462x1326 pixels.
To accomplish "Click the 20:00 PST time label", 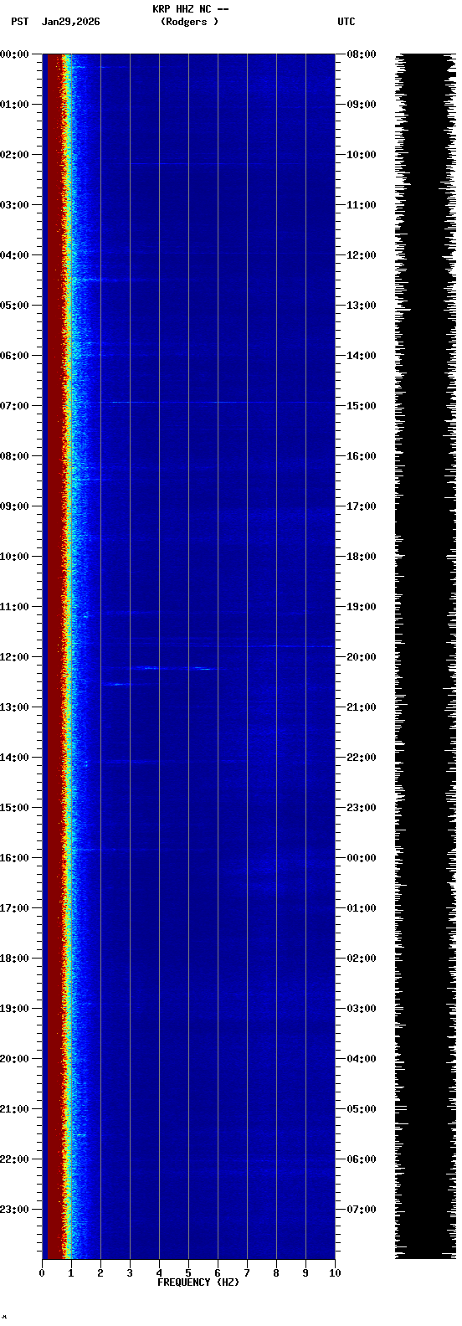I will click(x=15, y=1059).
